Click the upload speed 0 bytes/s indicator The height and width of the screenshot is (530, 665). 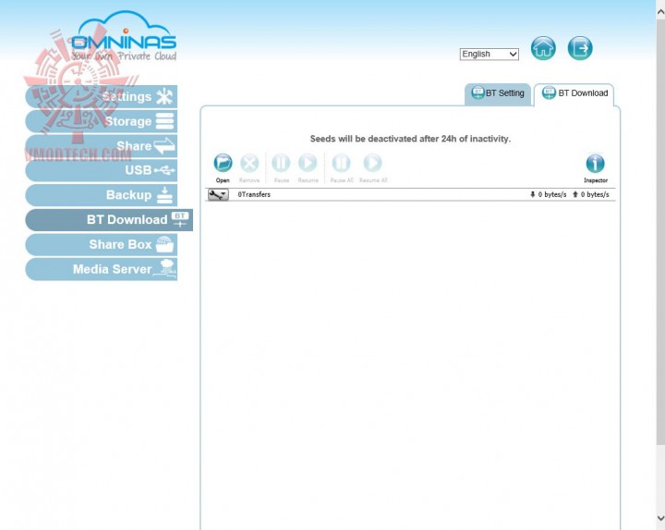click(590, 194)
